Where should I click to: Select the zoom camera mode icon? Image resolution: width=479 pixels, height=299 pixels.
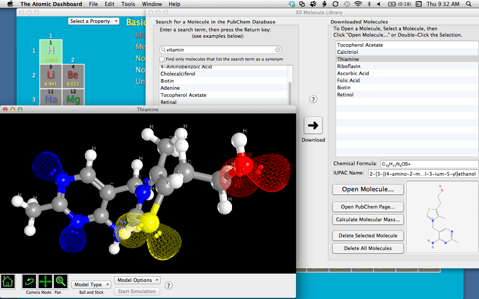60,281
